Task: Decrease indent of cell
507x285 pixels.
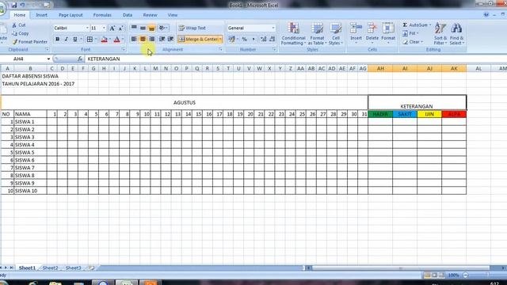Action: click(162, 39)
